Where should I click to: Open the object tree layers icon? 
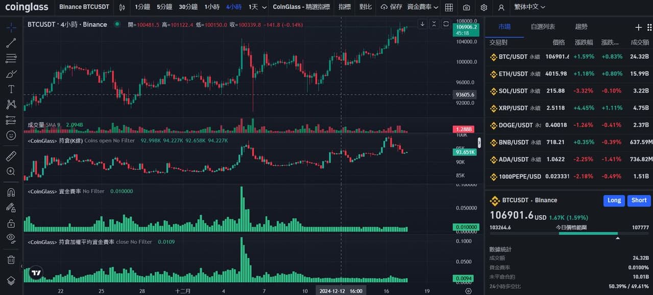(11, 280)
